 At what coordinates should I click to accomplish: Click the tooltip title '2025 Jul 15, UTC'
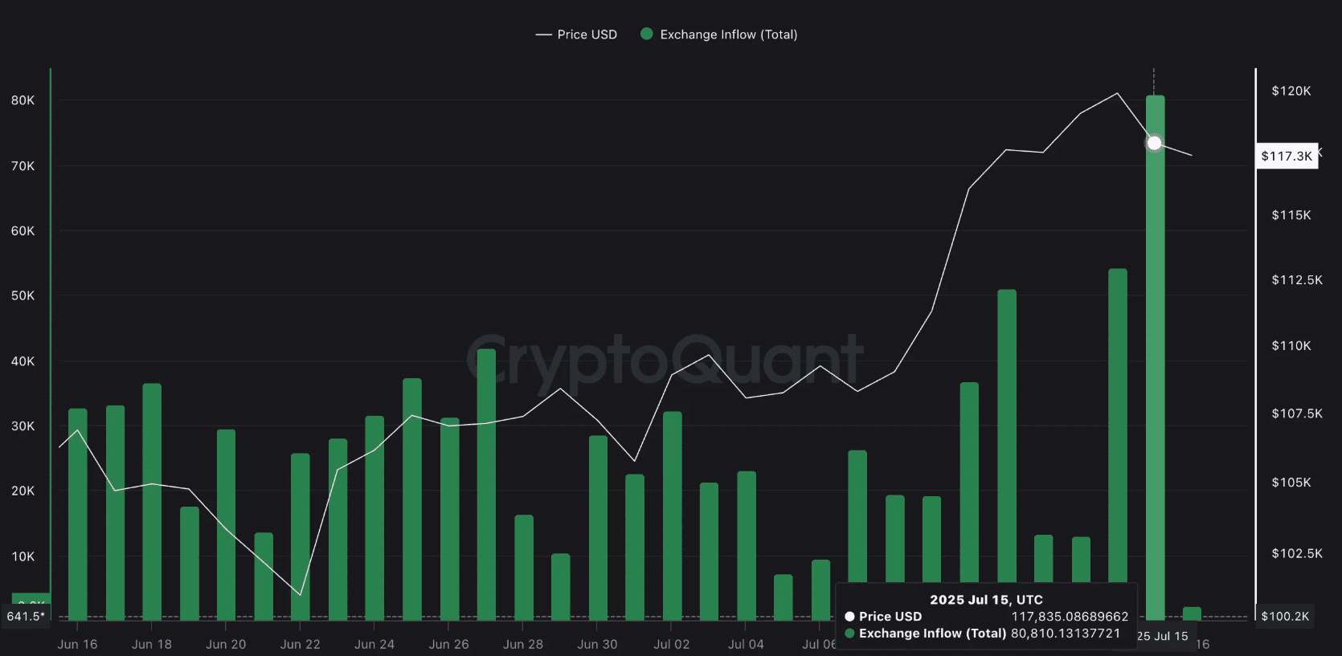(x=986, y=600)
